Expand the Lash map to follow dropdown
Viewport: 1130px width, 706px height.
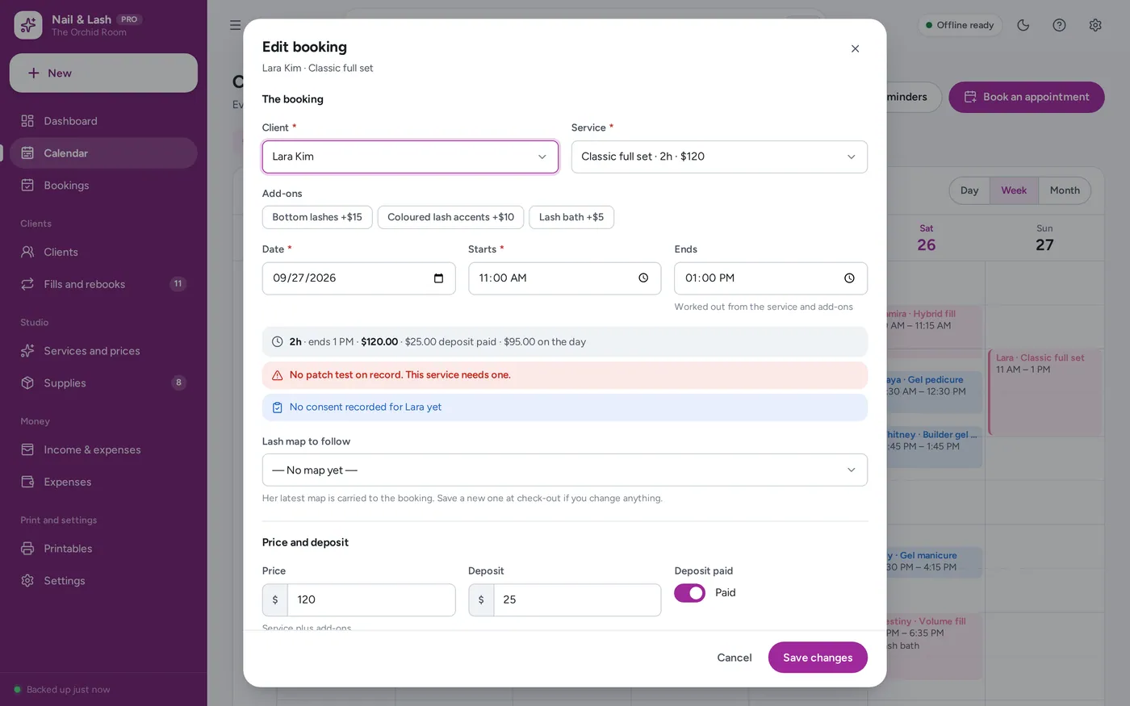565,470
